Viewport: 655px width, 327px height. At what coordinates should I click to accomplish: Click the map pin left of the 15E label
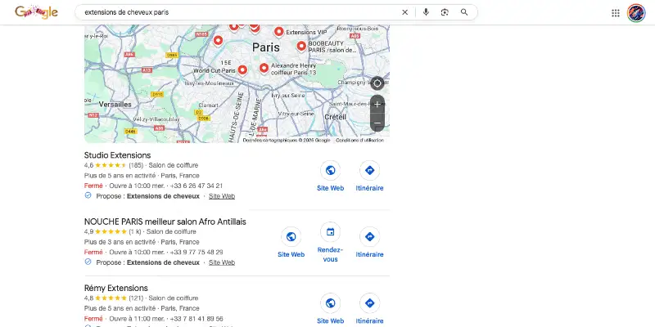[x=218, y=41]
